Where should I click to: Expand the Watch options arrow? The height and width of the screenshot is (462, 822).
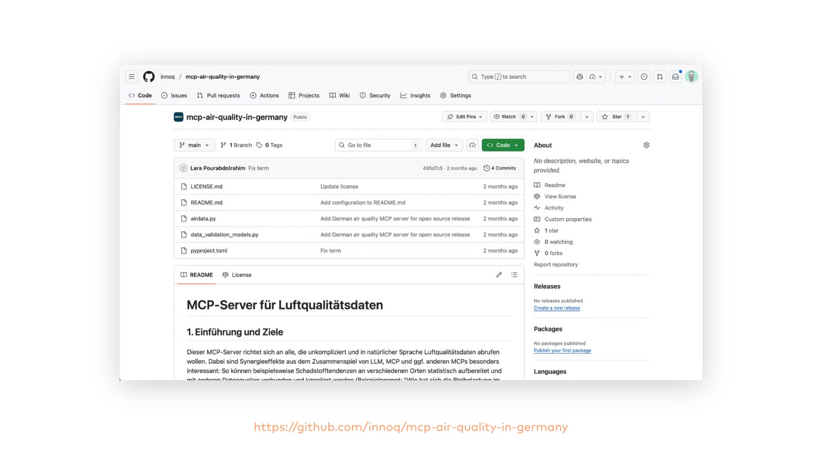[x=532, y=117]
